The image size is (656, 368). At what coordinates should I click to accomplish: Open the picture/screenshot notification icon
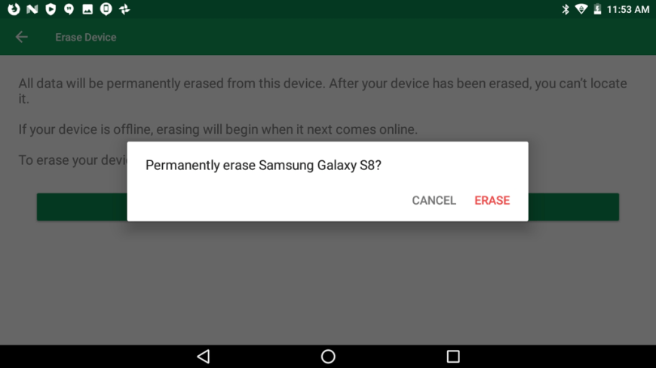click(87, 9)
